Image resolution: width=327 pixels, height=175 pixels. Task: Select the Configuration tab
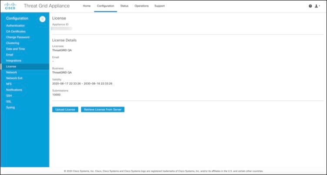click(x=106, y=6)
